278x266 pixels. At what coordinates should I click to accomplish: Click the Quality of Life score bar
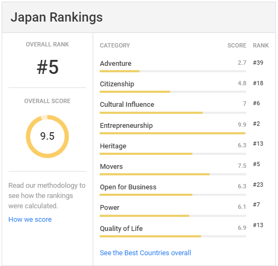173,236
